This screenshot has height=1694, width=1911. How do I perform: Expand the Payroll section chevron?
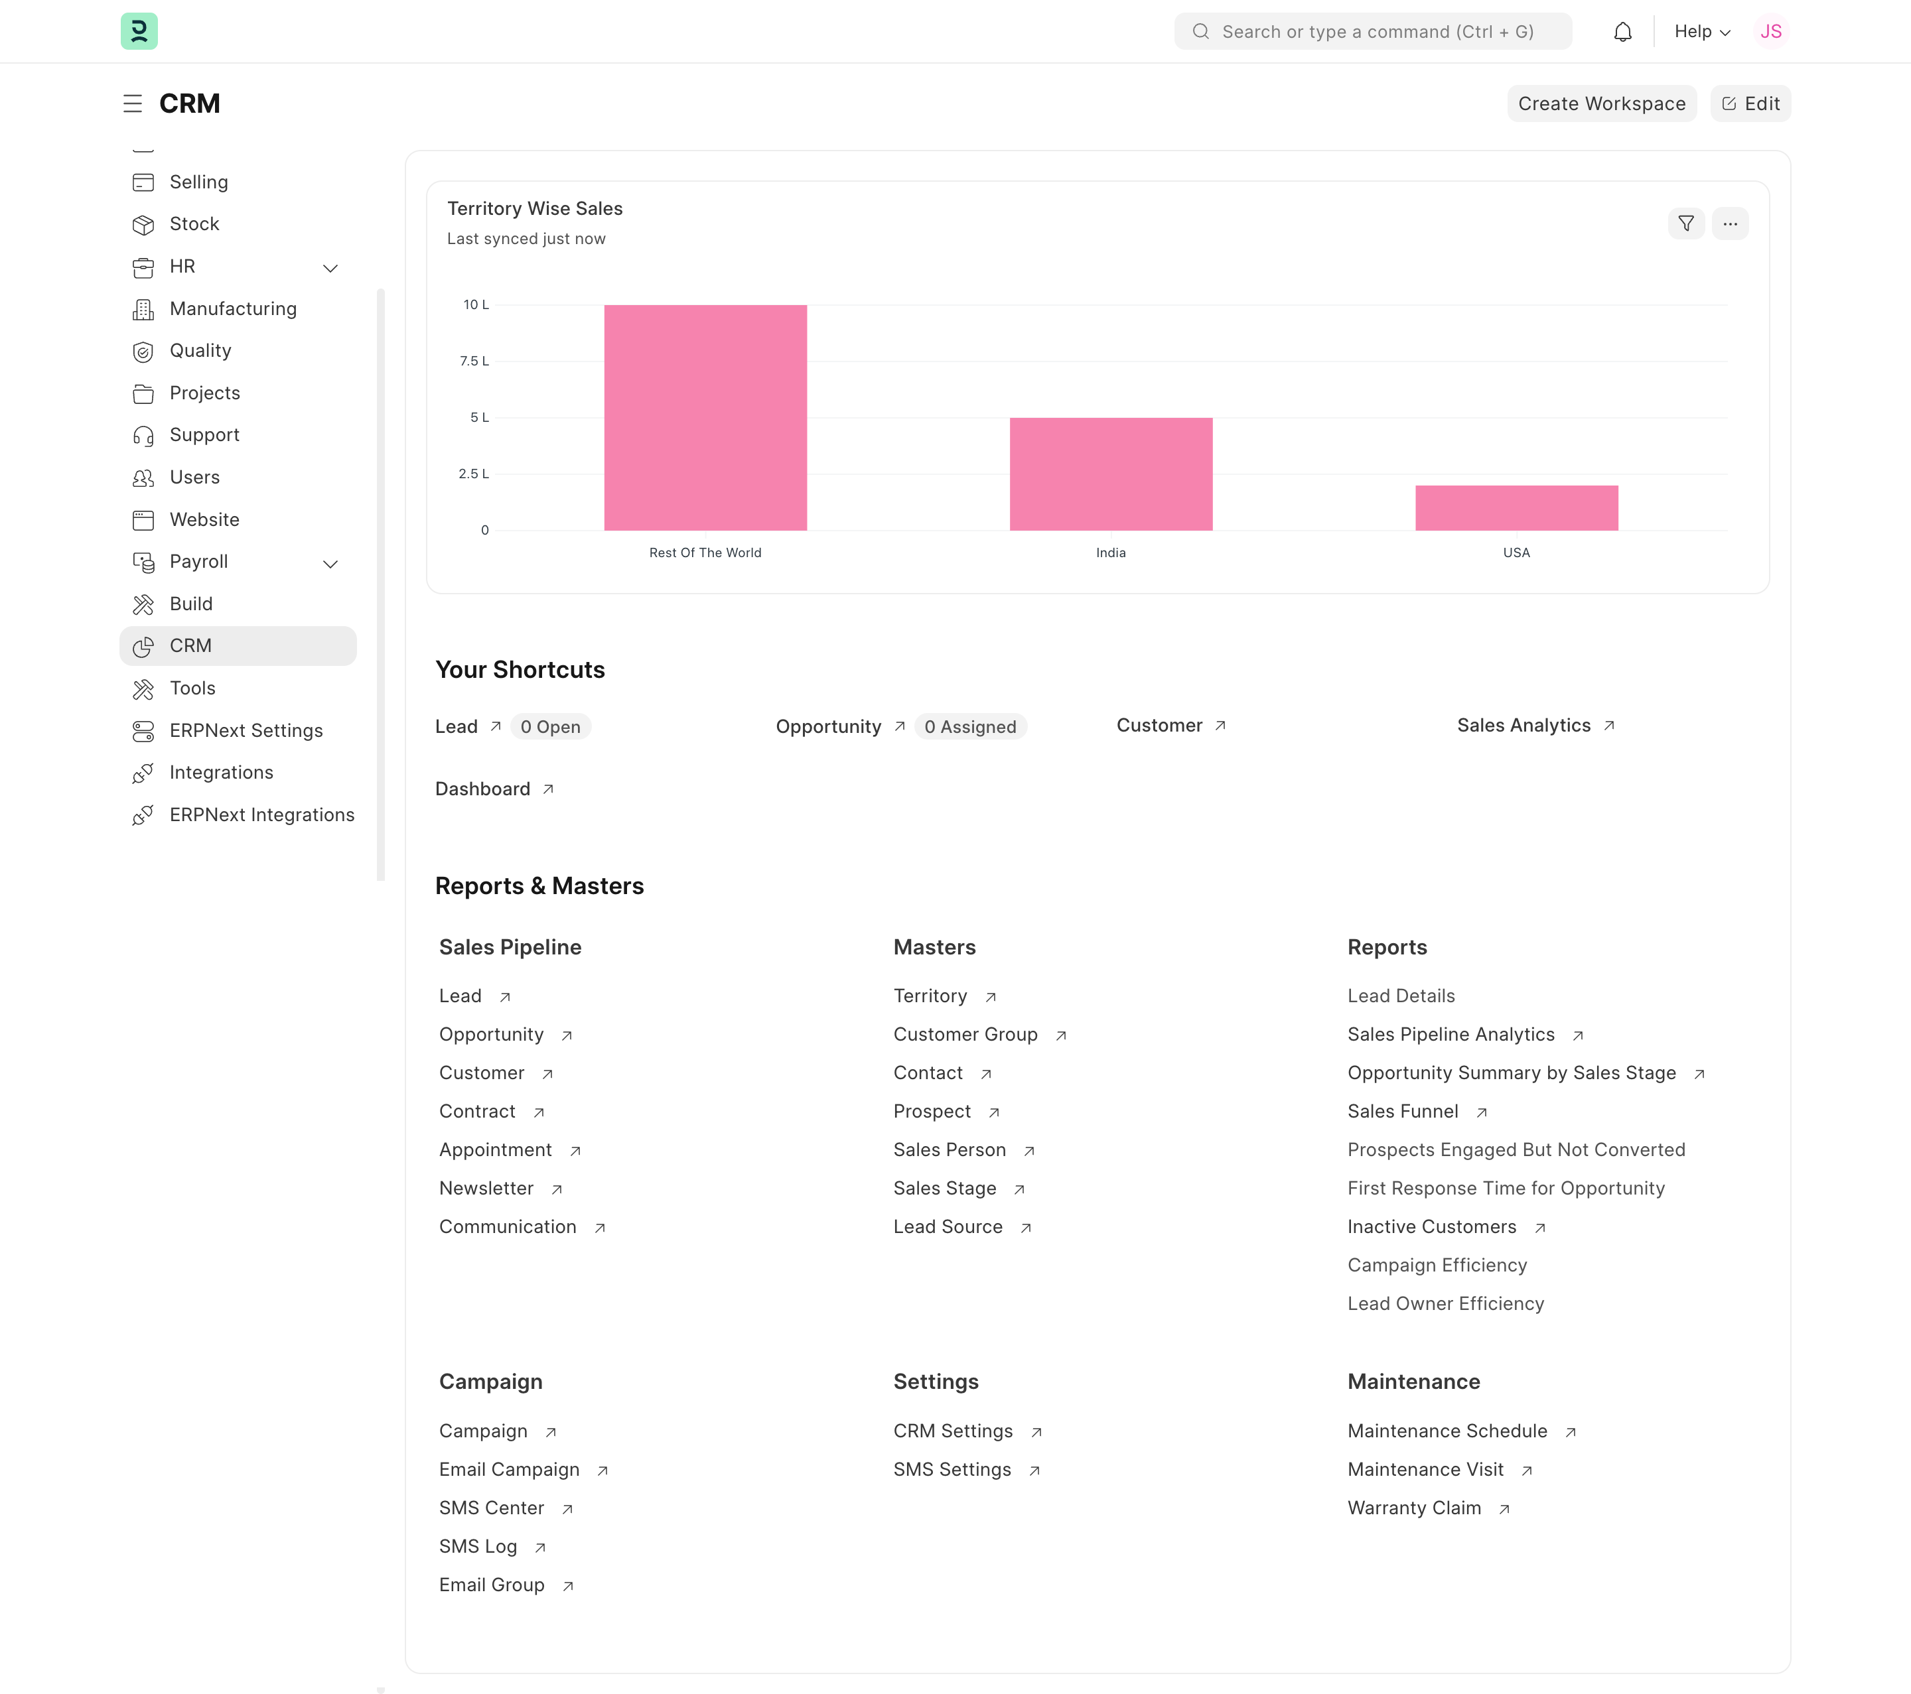click(330, 563)
